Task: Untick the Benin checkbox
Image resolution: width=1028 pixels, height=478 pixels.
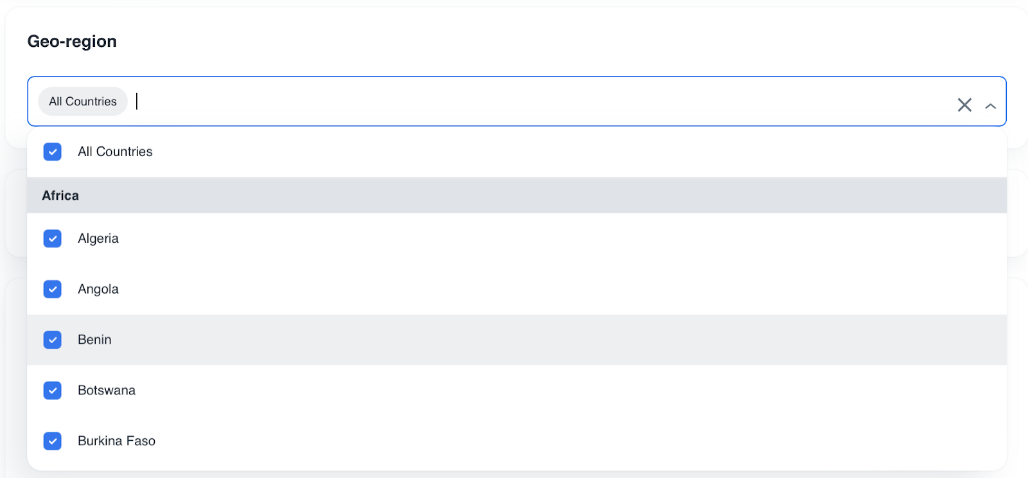Action: (53, 340)
